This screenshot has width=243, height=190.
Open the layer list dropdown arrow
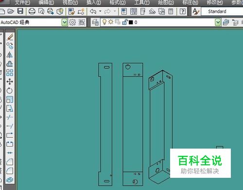tap(218, 22)
